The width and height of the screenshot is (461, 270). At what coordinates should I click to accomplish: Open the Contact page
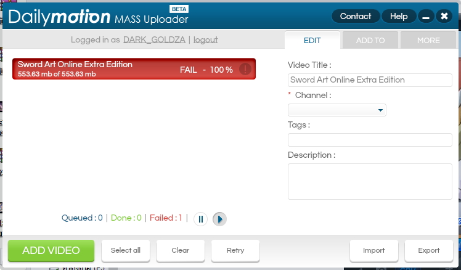pos(356,16)
